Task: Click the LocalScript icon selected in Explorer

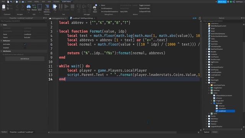Action: point(217,111)
